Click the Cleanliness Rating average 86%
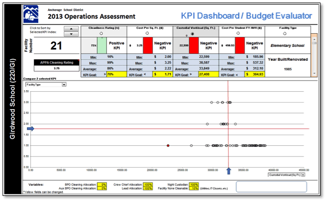The image size is (327, 202). [x=111, y=68]
